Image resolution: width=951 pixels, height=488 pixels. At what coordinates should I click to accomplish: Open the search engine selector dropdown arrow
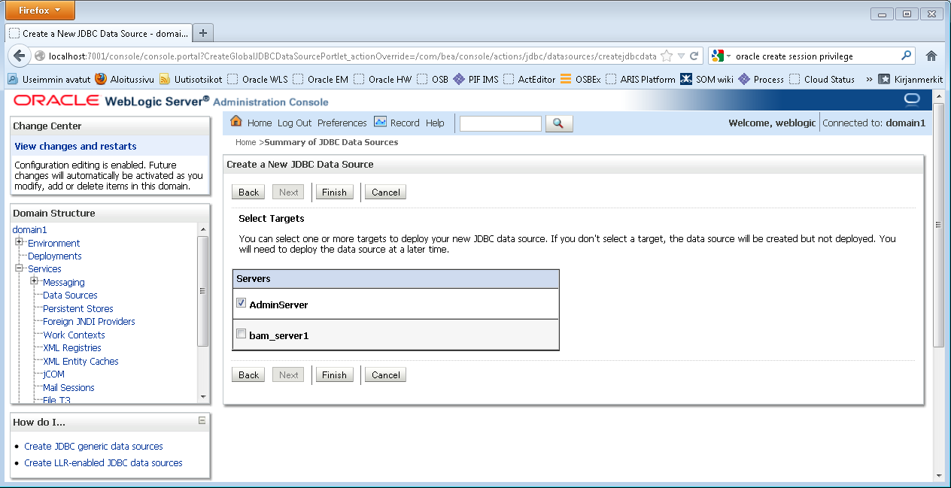[x=728, y=56]
